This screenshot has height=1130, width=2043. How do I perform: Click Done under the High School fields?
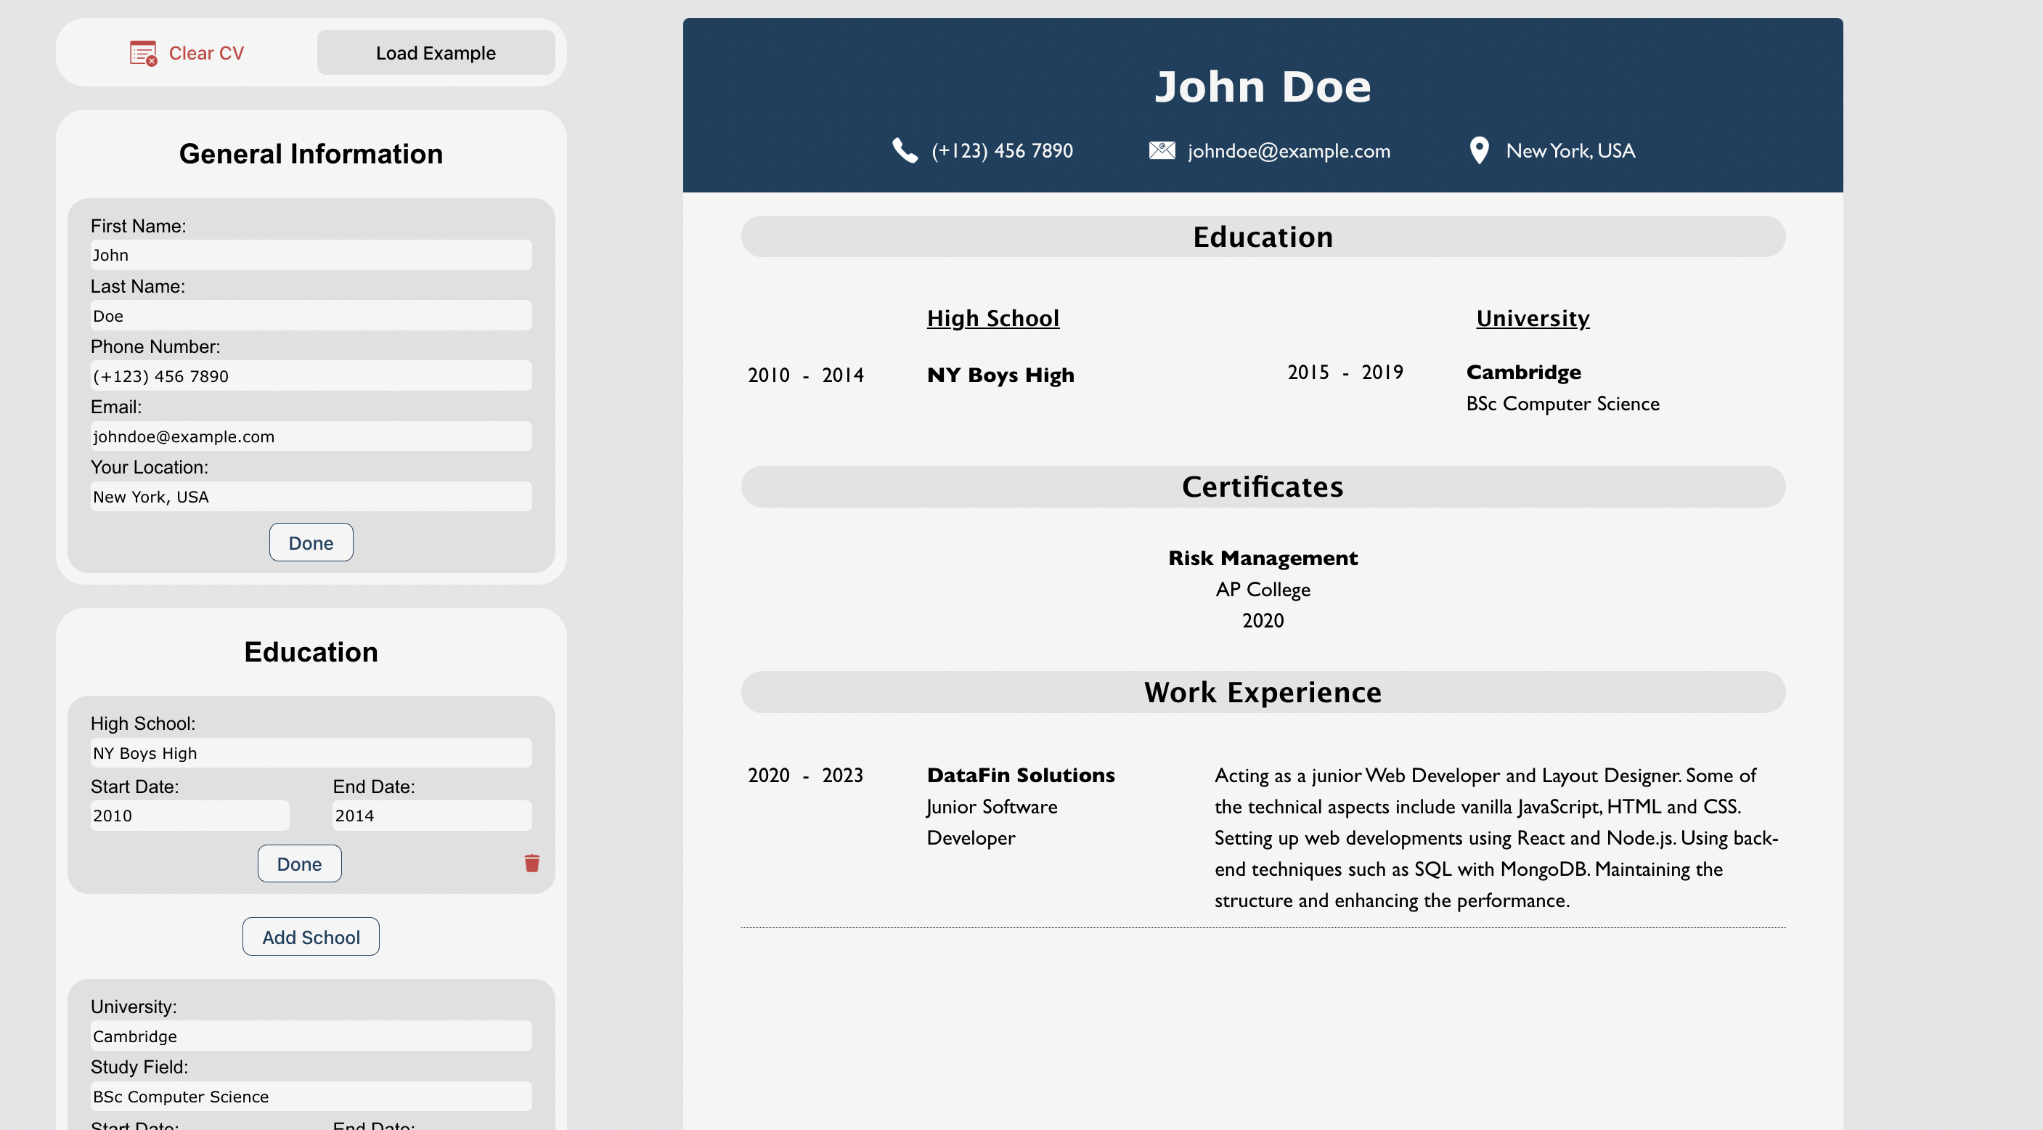pos(299,863)
